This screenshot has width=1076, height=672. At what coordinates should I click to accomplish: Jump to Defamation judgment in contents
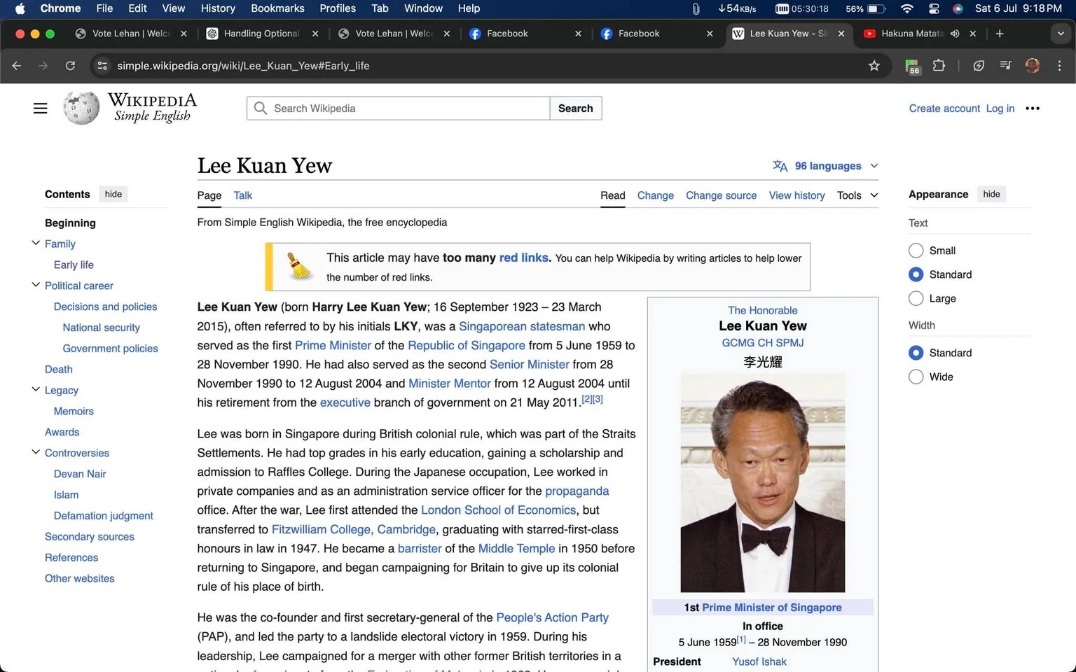click(x=103, y=516)
